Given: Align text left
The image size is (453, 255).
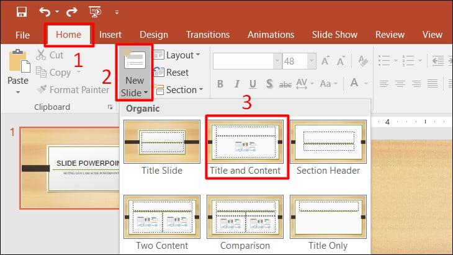Looking at the screenshot, I should 383,84.
